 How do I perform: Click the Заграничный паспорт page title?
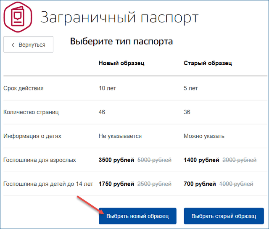pyautogui.click(x=119, y=17)
